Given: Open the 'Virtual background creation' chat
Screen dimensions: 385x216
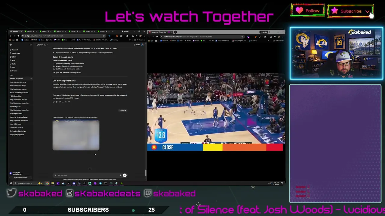Looking at the screenshot, I should 18,89.
